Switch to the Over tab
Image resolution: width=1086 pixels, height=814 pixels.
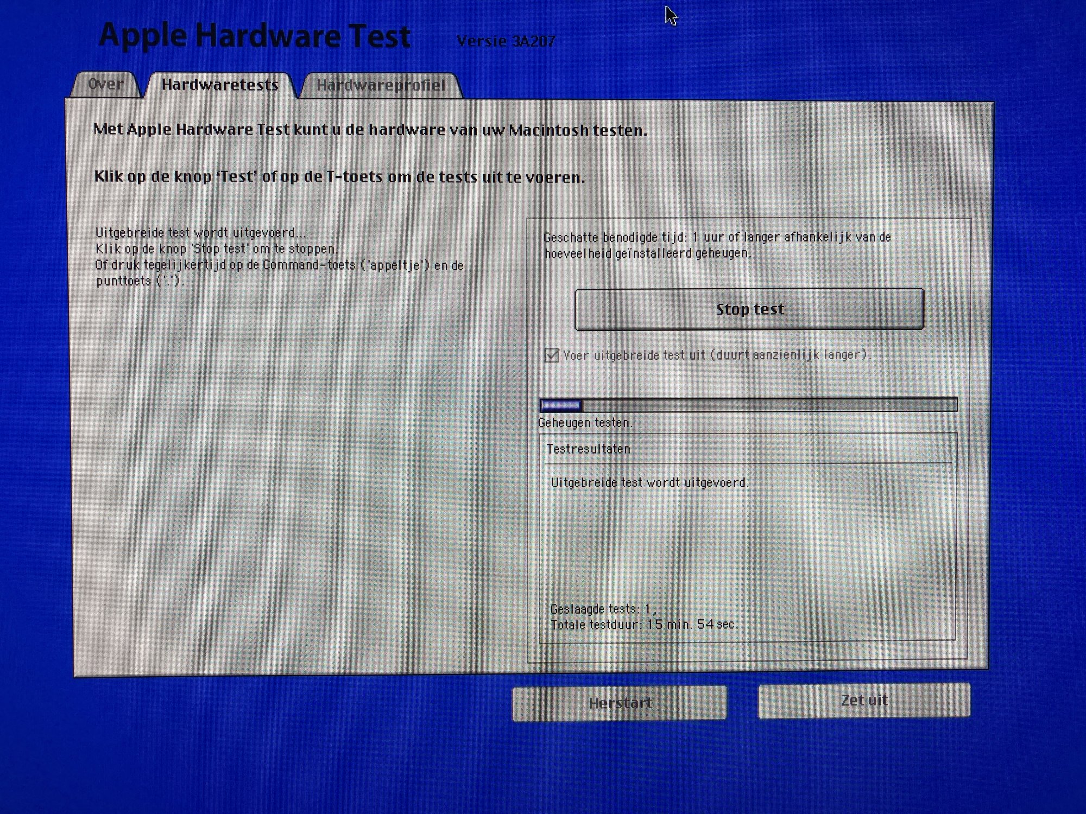(x=106, y=85)
